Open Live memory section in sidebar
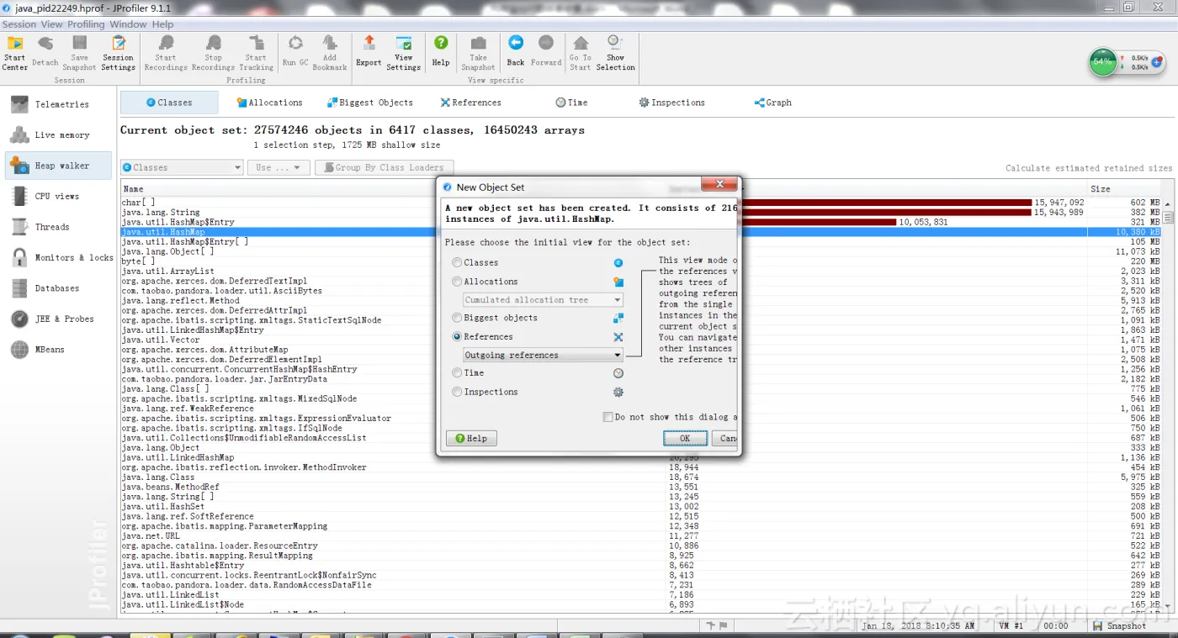1178x638 pixels. tap(58, 134)
